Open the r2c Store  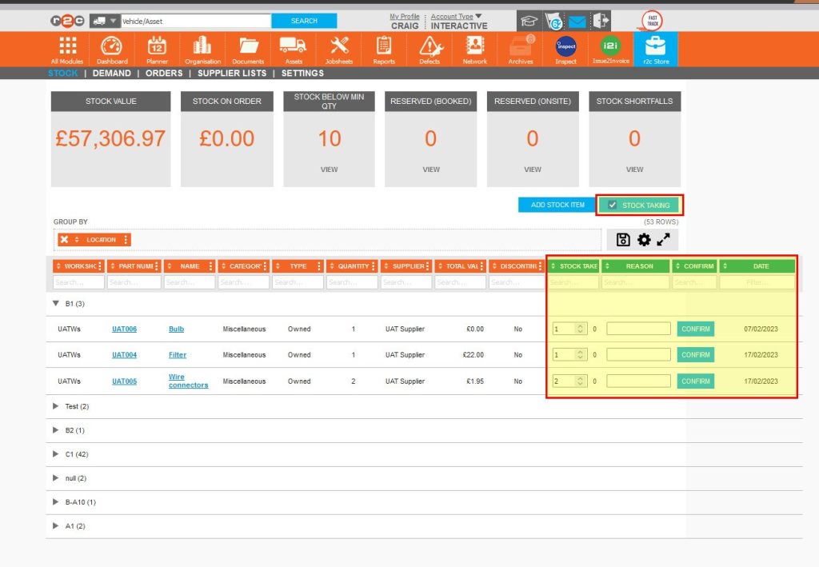pyautogui.click(x=655, y=49)
